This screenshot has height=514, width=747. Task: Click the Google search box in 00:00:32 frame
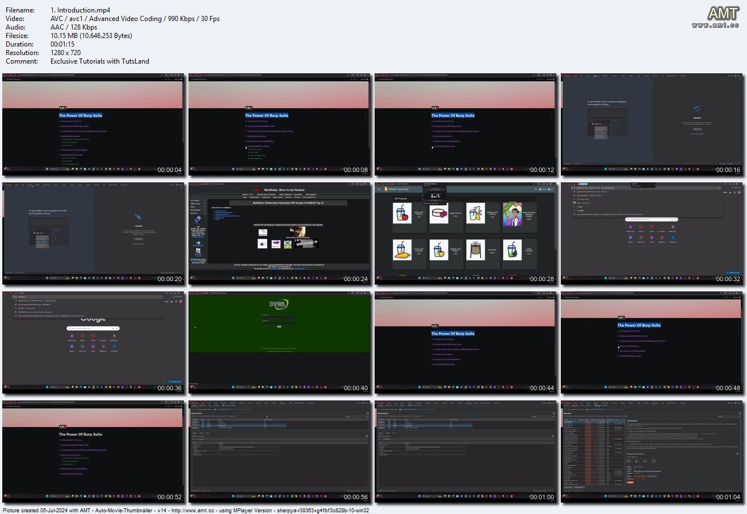point(652,219)
